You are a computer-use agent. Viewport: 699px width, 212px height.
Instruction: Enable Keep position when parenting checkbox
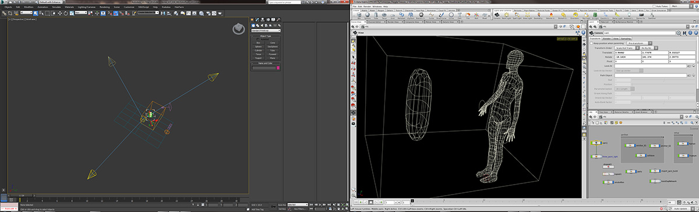(x=591, y=43)
